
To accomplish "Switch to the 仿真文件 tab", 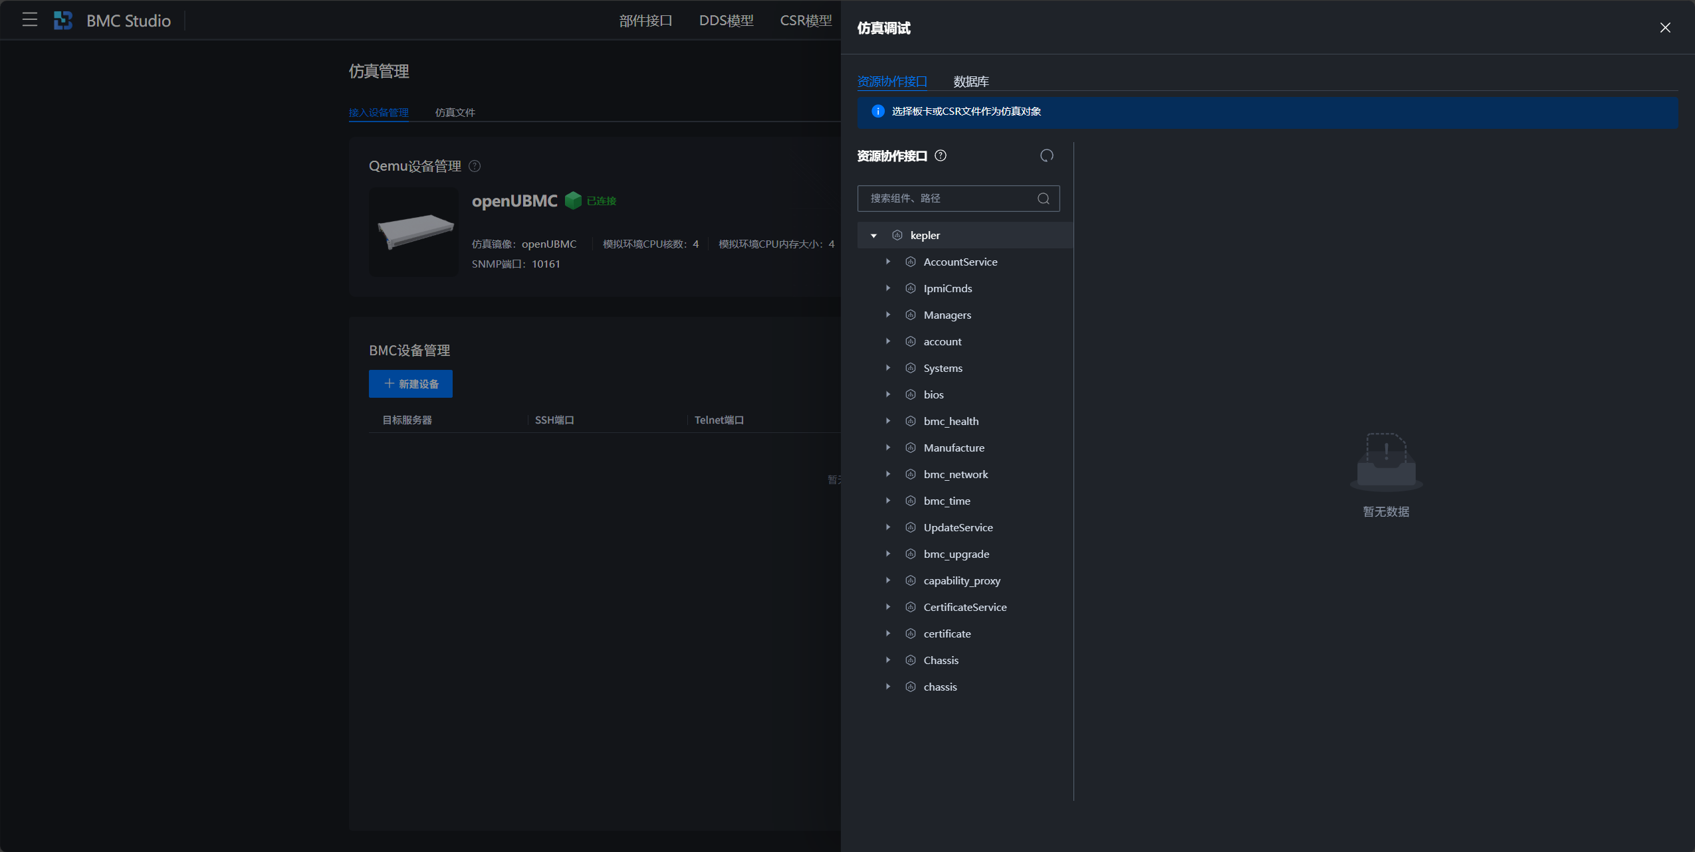I will click(x=455, y=112).
